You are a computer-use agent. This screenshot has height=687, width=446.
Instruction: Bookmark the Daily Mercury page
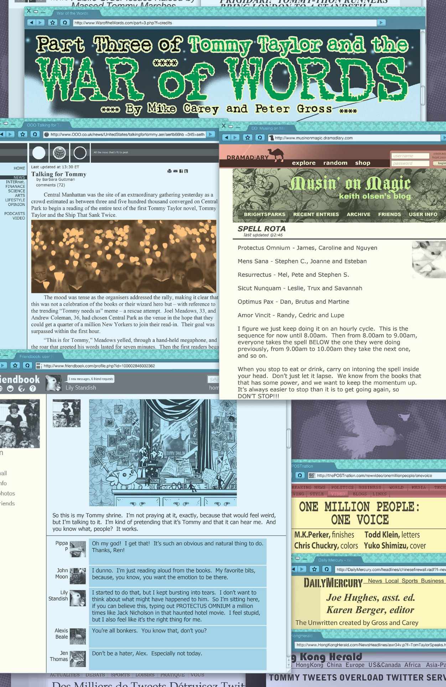click(x=314, y=570)
